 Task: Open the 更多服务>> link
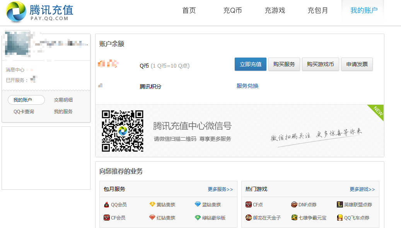tap(220, 189)
